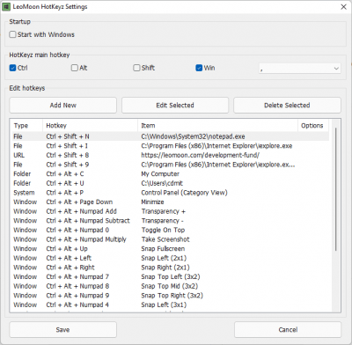Screen dimensions: 352x345
Task: Click the hotkey list vertical scrollbar
Action: click(x=335, y=189)
